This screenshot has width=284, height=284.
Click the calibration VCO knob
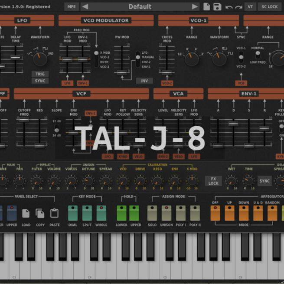[123, 181]
